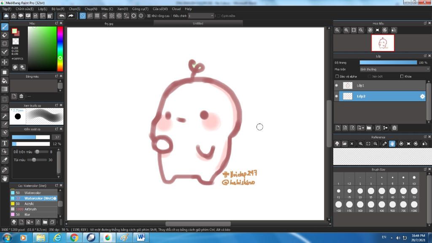The image size is (432, 243).
Task: Open the Pha trộn blend mode dropdown
Action: (394, 69)
